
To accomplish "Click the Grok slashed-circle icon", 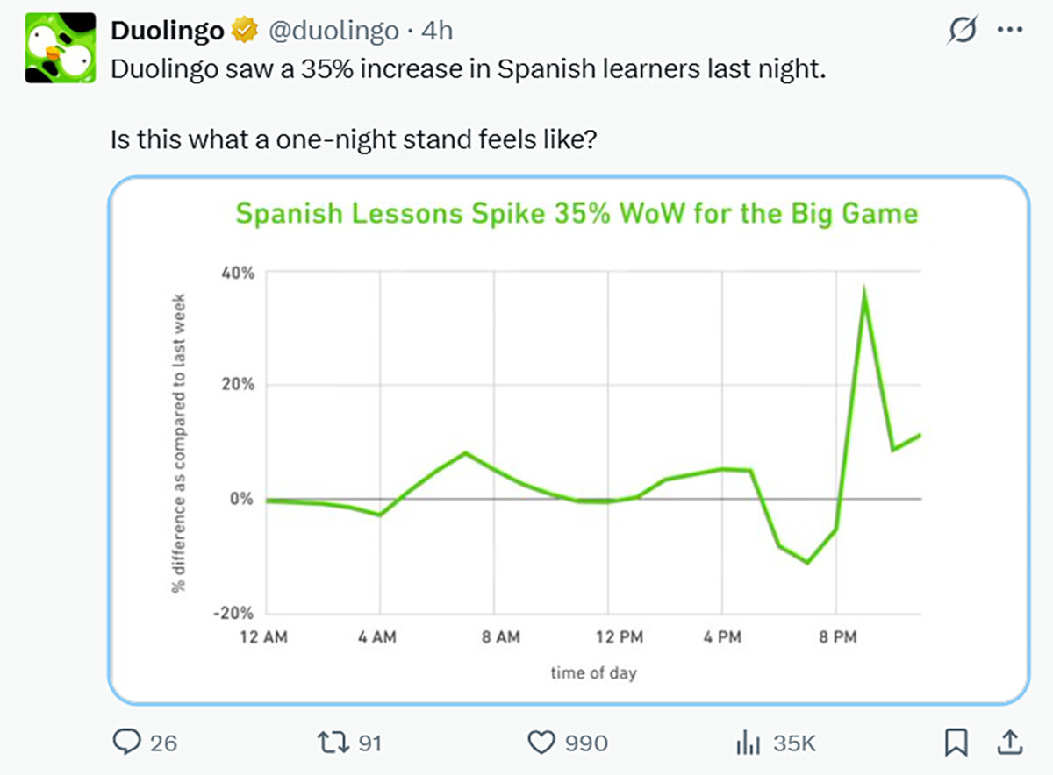I will click(964, 31).
